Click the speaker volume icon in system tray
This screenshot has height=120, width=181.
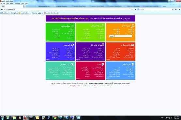[172, 118]
